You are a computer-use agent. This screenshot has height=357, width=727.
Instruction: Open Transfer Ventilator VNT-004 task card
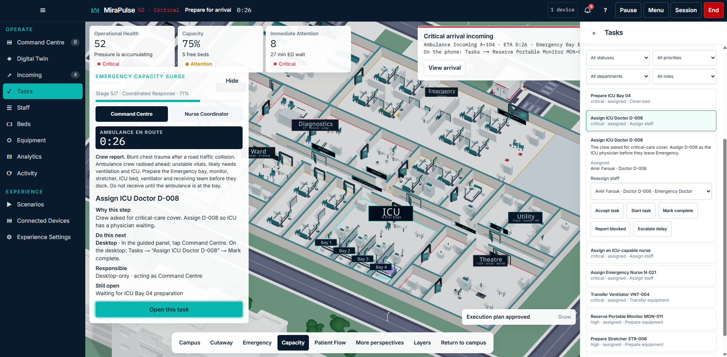point(651,297)
